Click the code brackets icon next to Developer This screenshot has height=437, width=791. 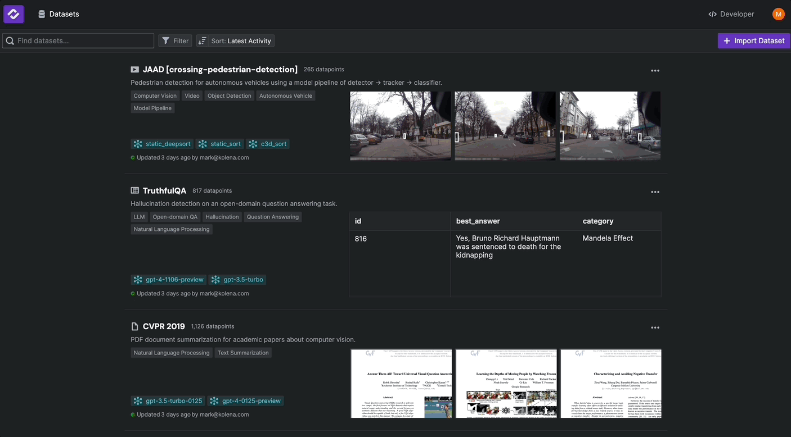tap(712, 13)
